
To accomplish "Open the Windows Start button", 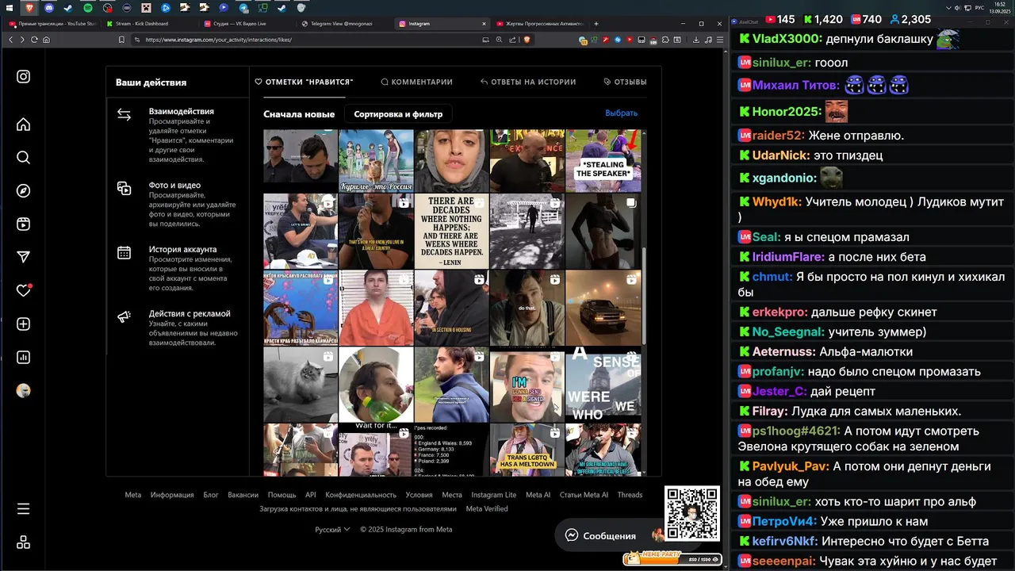I will (9, 8).
